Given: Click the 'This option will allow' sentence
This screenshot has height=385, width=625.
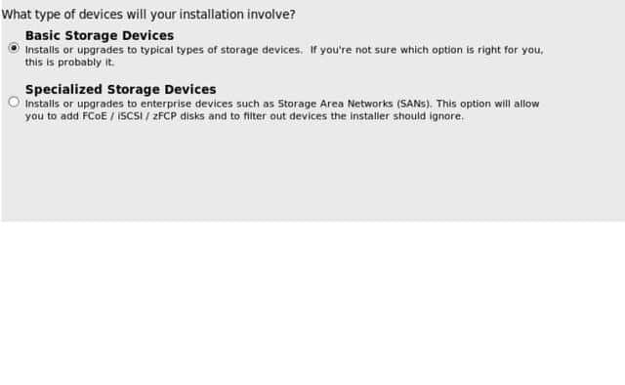Looking at the screenshot, I should (x=487, y=105).
